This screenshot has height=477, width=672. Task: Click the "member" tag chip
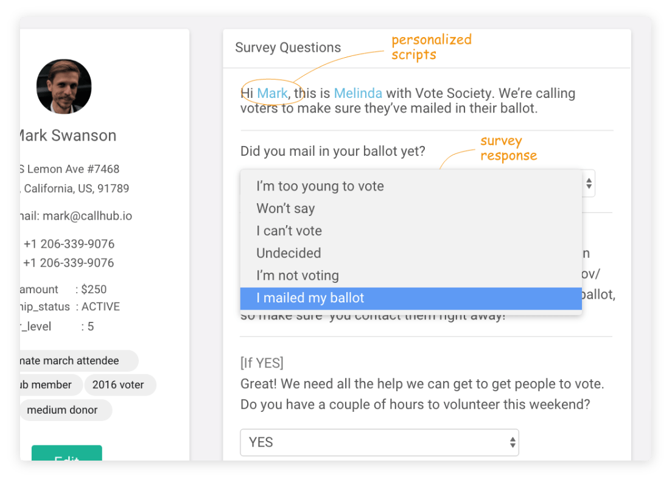coord(51,385)
